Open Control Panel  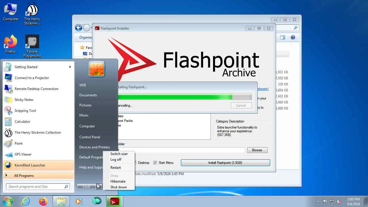[90, 137]
